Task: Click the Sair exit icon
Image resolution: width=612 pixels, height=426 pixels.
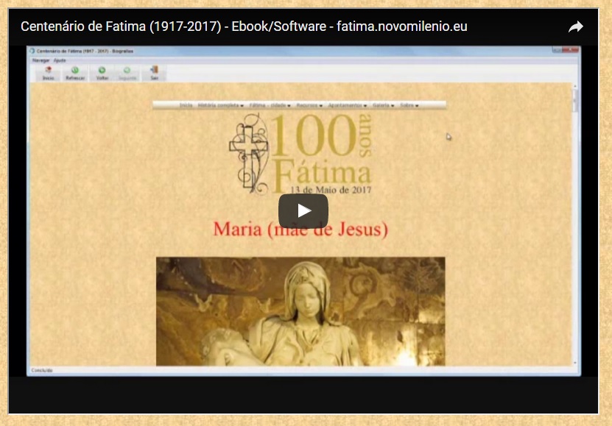Action: 154,73
